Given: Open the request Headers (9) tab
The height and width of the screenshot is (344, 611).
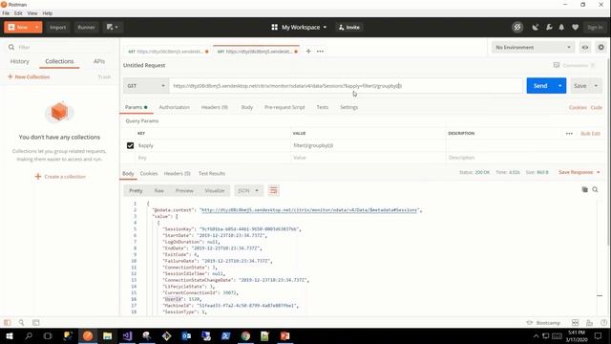Looking at the screenshot, I should pyautogui.click(x=214, y=107).
